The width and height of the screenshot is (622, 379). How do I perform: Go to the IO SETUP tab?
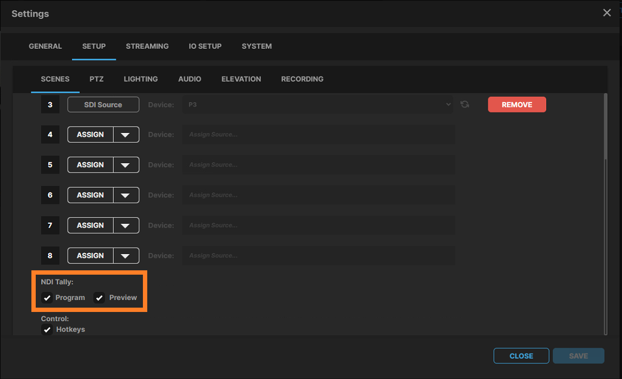pyautogui.click(x=205, y=46)
